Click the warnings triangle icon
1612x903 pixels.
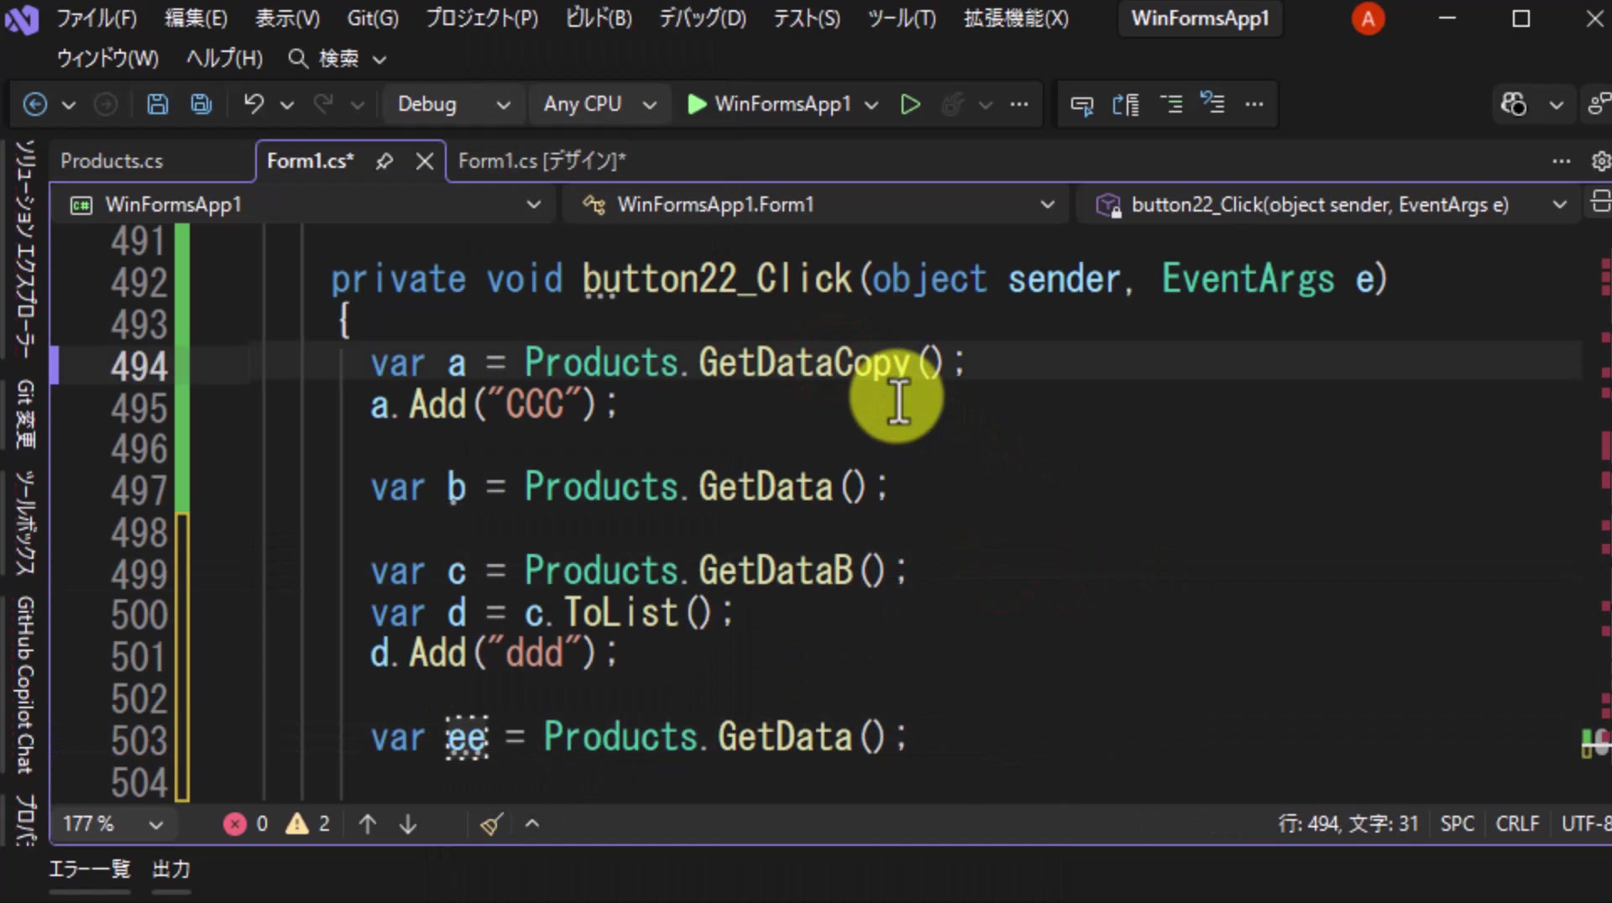(296, 824)
